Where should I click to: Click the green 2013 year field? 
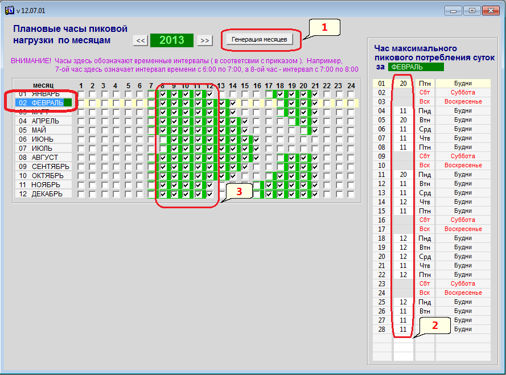[x=172, y=40]
